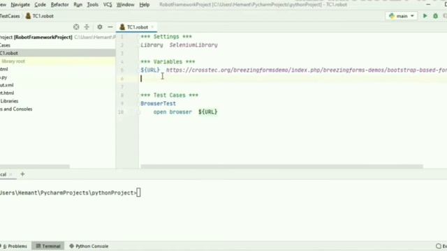The image size is (447, 251).
Task: Open the Terminal tool window
Action: click(x=48, y=246)
